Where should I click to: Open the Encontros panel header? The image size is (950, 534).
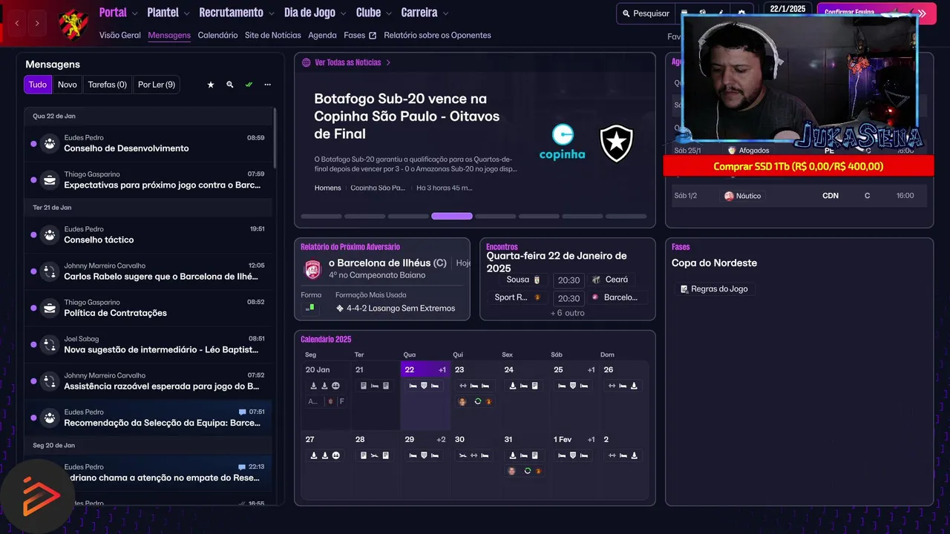[502, 247]
